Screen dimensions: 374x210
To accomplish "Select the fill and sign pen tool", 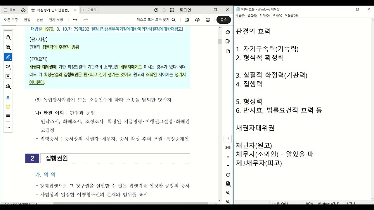I will pyautogui.click(x=8, y=86).
